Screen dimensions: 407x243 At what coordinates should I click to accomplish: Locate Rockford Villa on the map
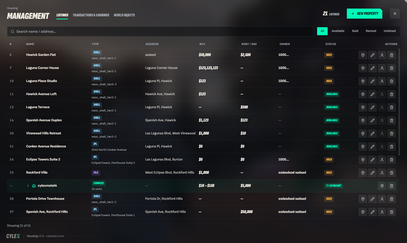(363, 173)
